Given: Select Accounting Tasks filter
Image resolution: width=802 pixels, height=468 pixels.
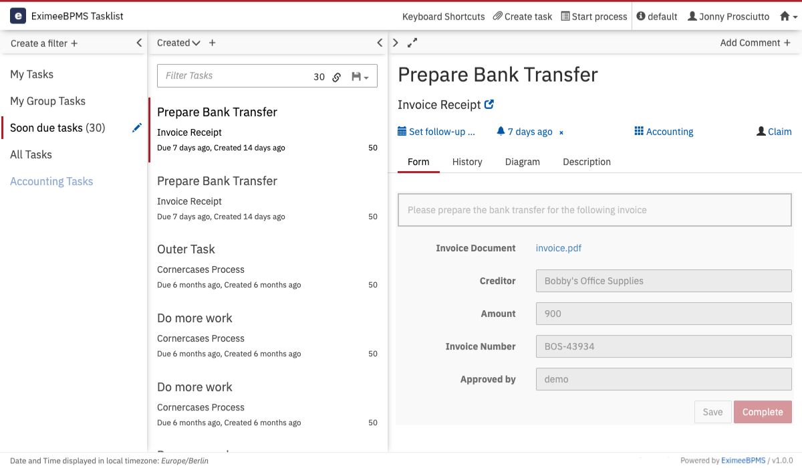Looking at the screenshot, I should [51, 181].
